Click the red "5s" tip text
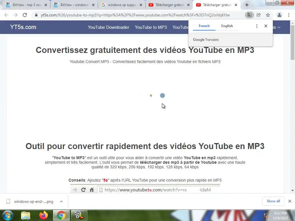Viewport: 295px width, 221px height. click(105, 180)
